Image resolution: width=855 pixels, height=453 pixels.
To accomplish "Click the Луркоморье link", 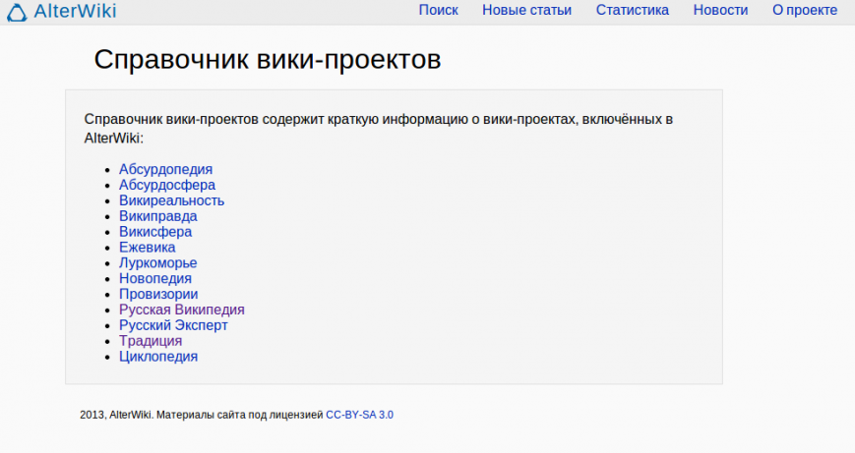I will (x=157, y=263).
